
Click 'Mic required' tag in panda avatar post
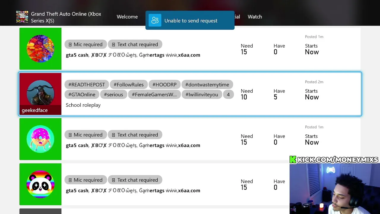click(x=85, y=180)
